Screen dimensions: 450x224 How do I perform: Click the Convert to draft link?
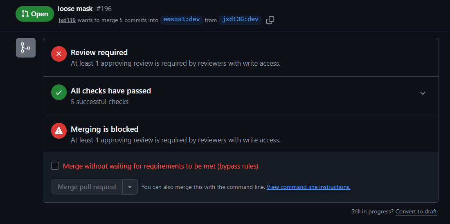click(416, 212)
